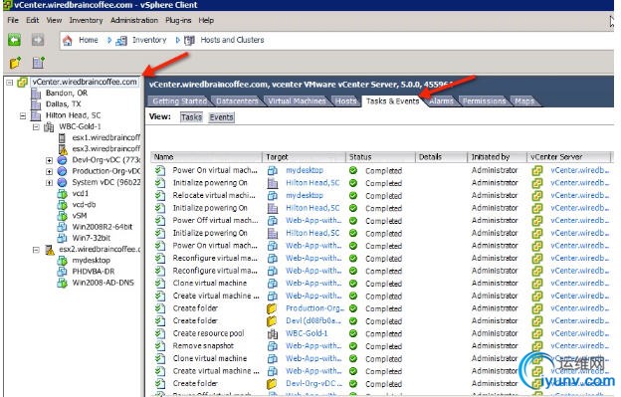Screen dimensions: 621x397
Task: Open the Administration menu
Action: coord(134,20)
